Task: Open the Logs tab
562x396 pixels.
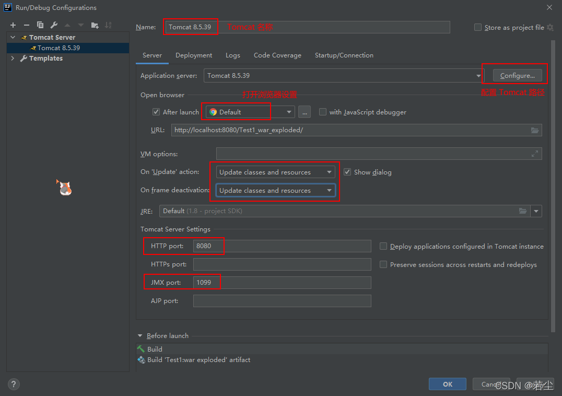Action: [x=233, y=55]
